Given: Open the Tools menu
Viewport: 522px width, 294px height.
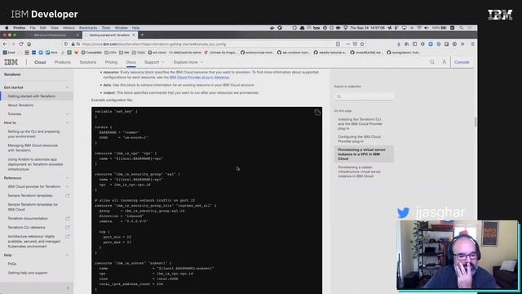Looking at the screenshot, I should click(106, 28).
